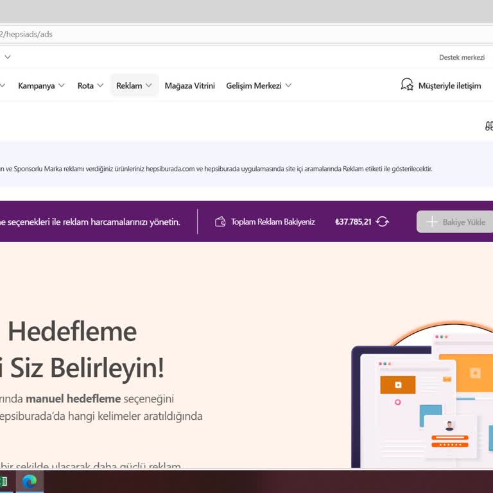Open Destek merkezi link

pos(462,57)
